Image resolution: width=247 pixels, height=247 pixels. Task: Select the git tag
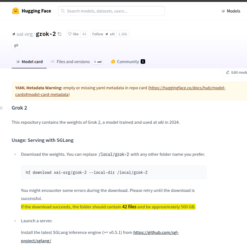pos(16,45)
